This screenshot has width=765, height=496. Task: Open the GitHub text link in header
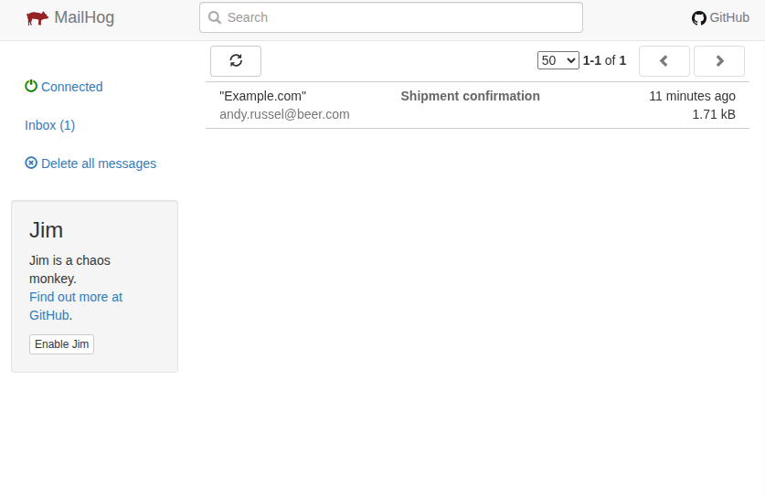coord(729,17)
